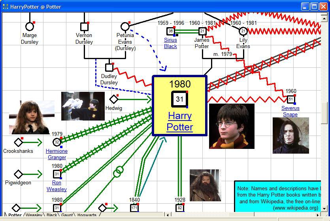Select the Hermione photo thumbnail
The image size is (330, 221).
[31, 117]
